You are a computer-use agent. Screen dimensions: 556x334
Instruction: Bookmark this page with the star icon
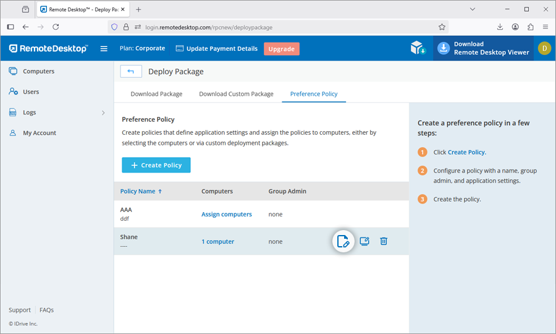442,27
